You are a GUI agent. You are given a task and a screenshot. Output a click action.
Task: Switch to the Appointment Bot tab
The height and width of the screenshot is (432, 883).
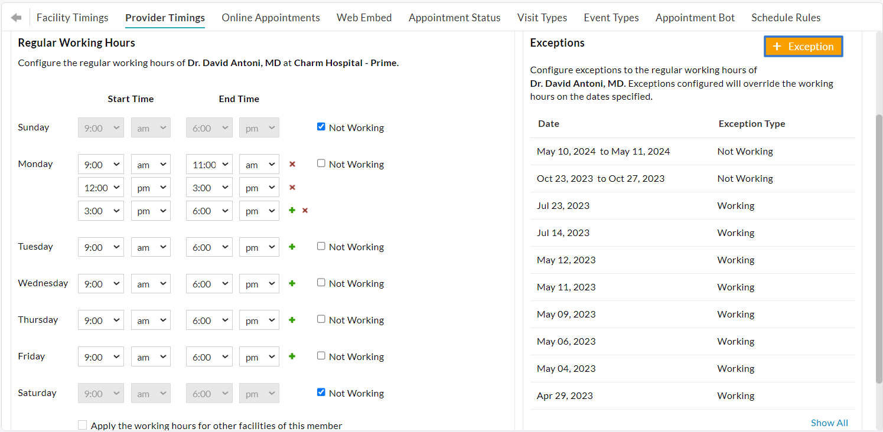tap(695, 17)
